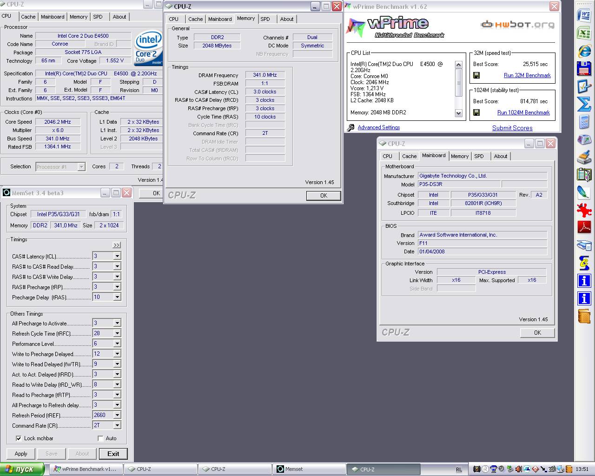The width and height of the screenshot is (595, 476).
Task: Open the Processor #1 selection dropdown in CPU-Z
Action: pyautogui.click(x=81, y=166)
